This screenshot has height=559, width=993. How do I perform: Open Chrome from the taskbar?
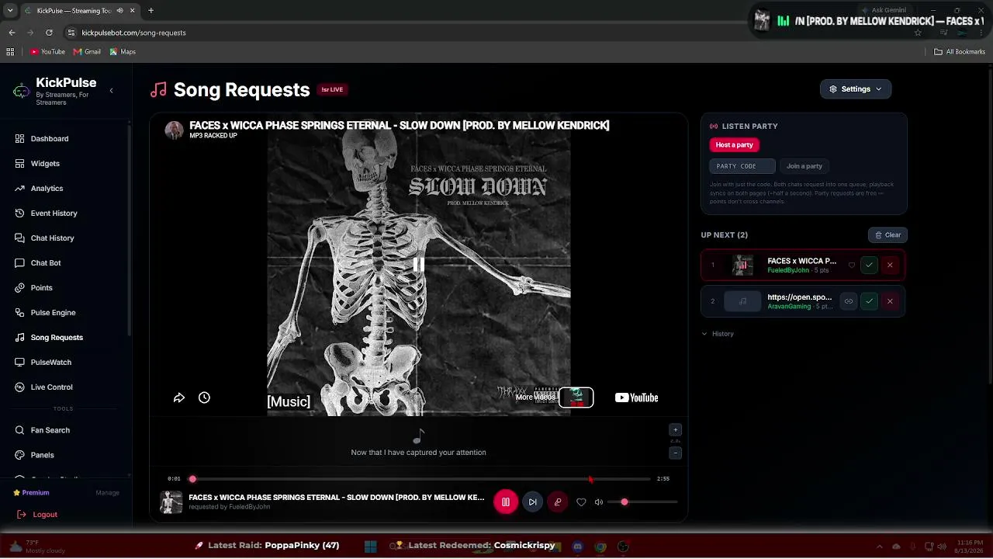click(x=600, y=547)
